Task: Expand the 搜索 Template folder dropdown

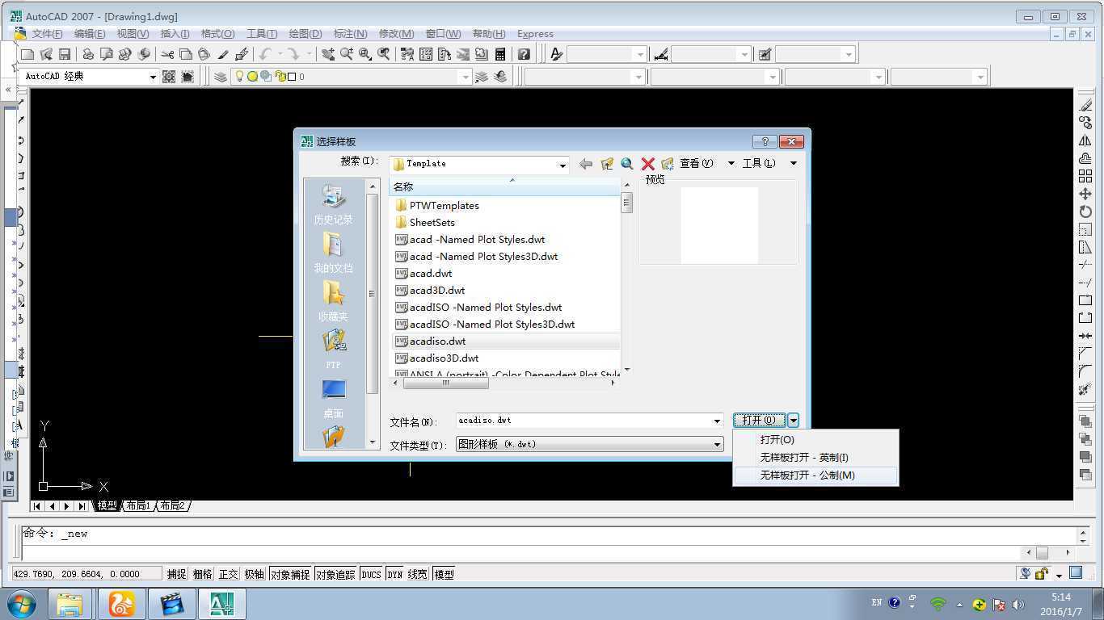Action: 563,164
